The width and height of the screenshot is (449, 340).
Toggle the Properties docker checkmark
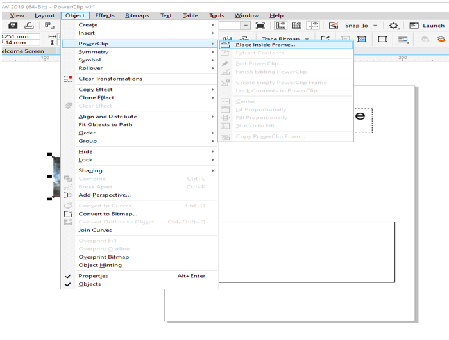(x=68, y=276)
